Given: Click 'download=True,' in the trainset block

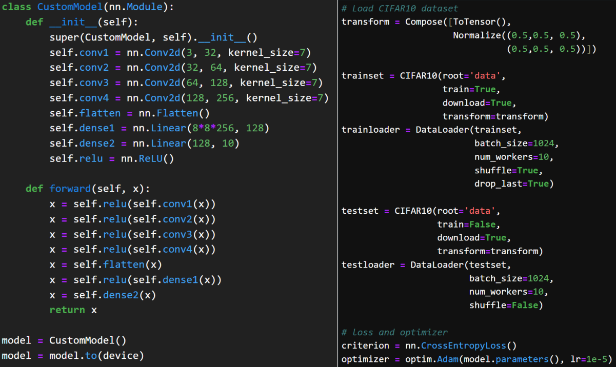Looking at the screenshot, I should [x=480, y=103].
